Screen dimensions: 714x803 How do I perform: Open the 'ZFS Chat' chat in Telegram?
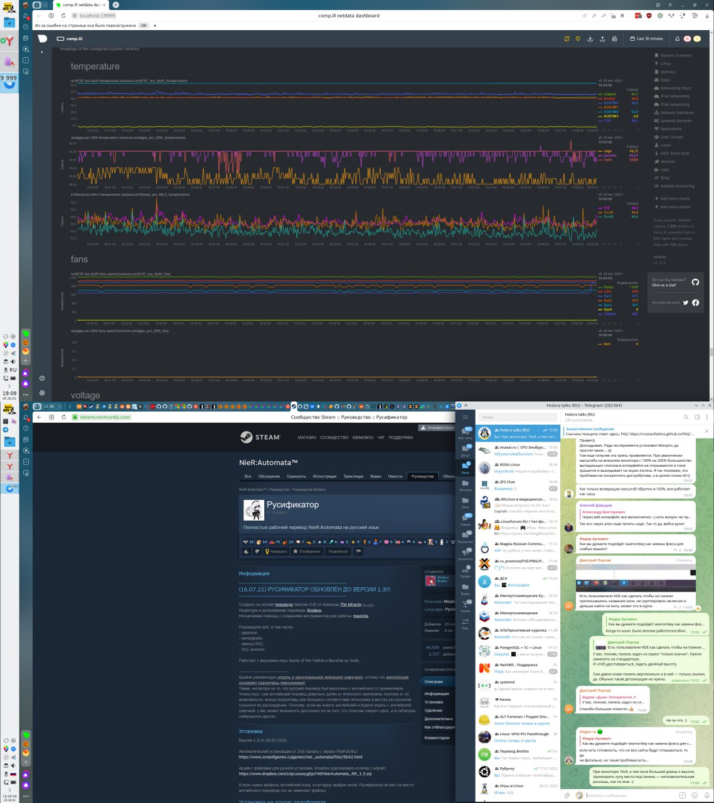click(x=517, y=485)
